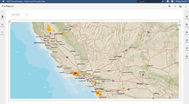Select the bubble beside Santa Clarita
Image resolution: width=189 pixels, height=104 pixels.
[84, 75]
